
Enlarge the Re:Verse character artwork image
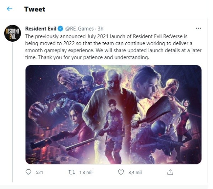(x=113, y=114)
